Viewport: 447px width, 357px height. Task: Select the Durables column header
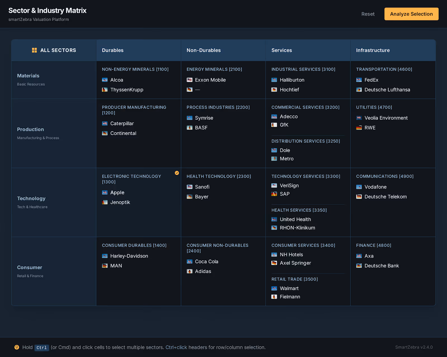[x=139, y=50]
